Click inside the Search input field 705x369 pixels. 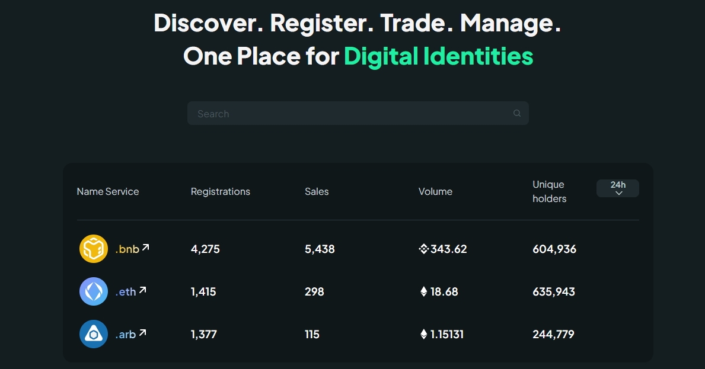pos(332,113)
